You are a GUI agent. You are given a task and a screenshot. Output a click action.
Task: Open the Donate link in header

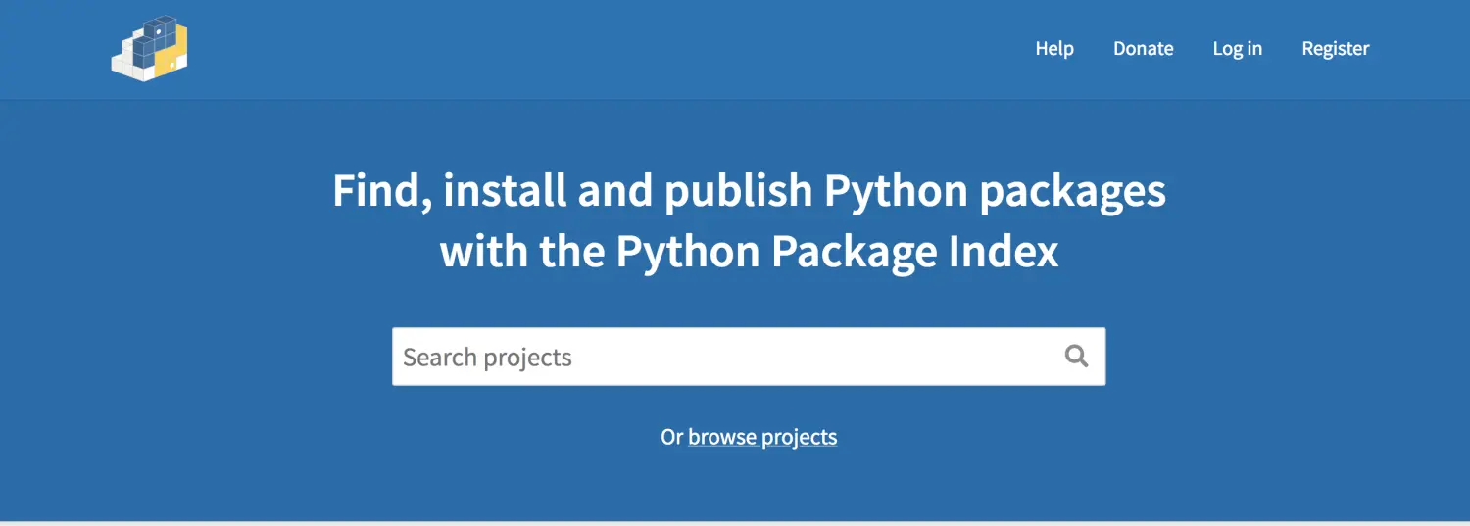[x=1143, y=49]
